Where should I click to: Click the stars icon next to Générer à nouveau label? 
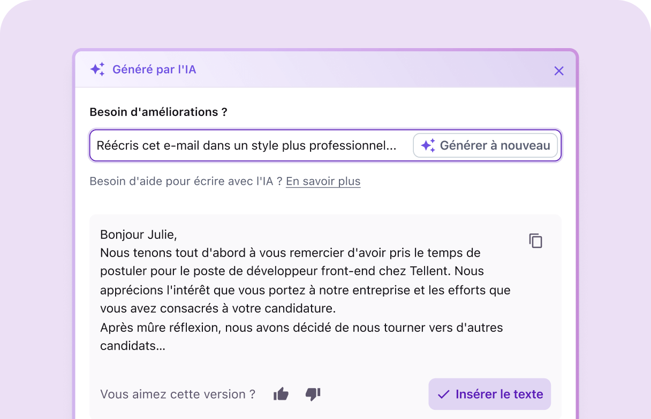tap(427, 145)
